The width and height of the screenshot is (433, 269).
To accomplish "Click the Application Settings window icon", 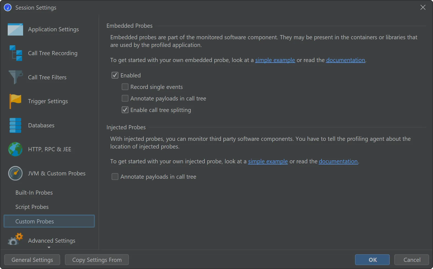I will click(15, 30).
